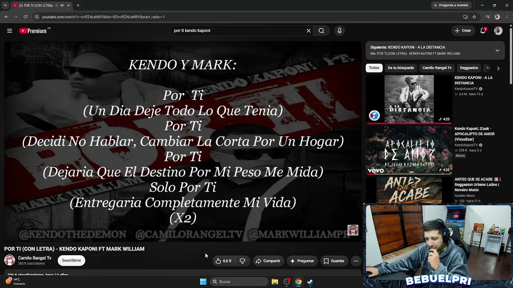This screenshot has width=513, height=288.
Task: Open more actions menu under the video
Action: [356, 261]
